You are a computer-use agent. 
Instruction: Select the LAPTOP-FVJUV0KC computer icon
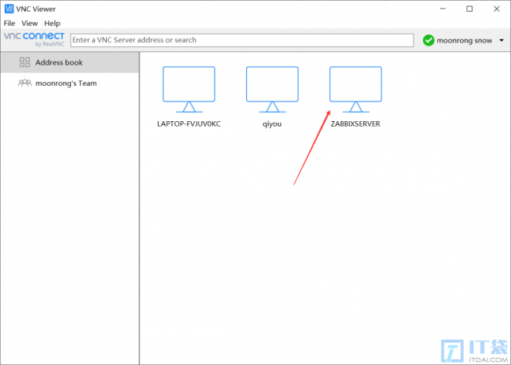(189, 90)
